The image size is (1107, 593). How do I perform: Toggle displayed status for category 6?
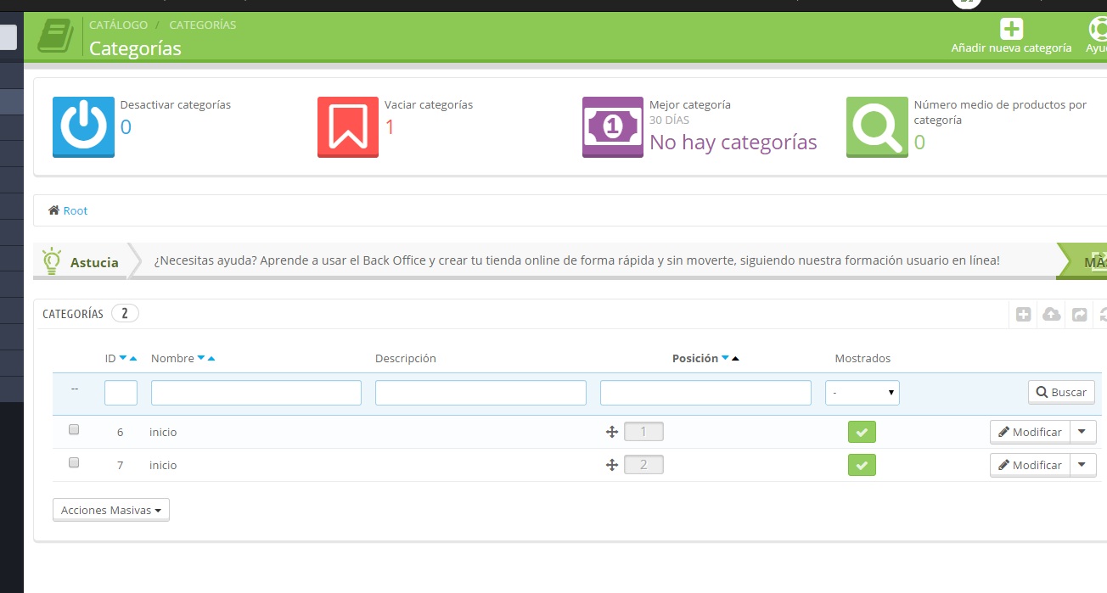click(x=862, y=432)
